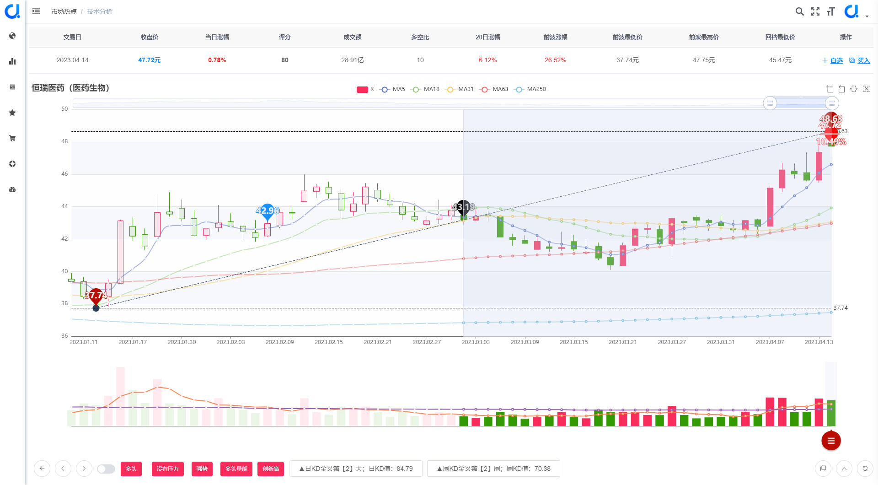Click the 技术分析 breadcrumb
This screenshot has width=878, height=485.
(x=100, y=11)
